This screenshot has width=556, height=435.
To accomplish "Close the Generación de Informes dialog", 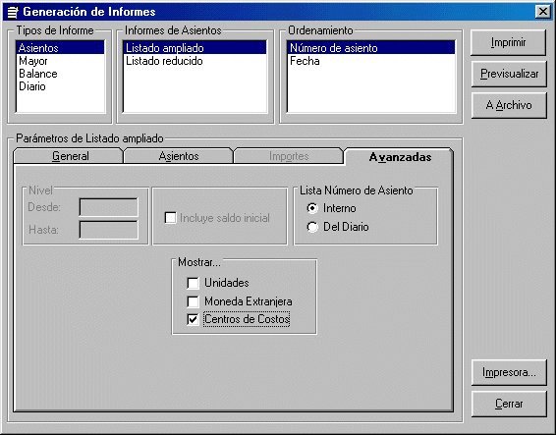I will pos(543,12).
